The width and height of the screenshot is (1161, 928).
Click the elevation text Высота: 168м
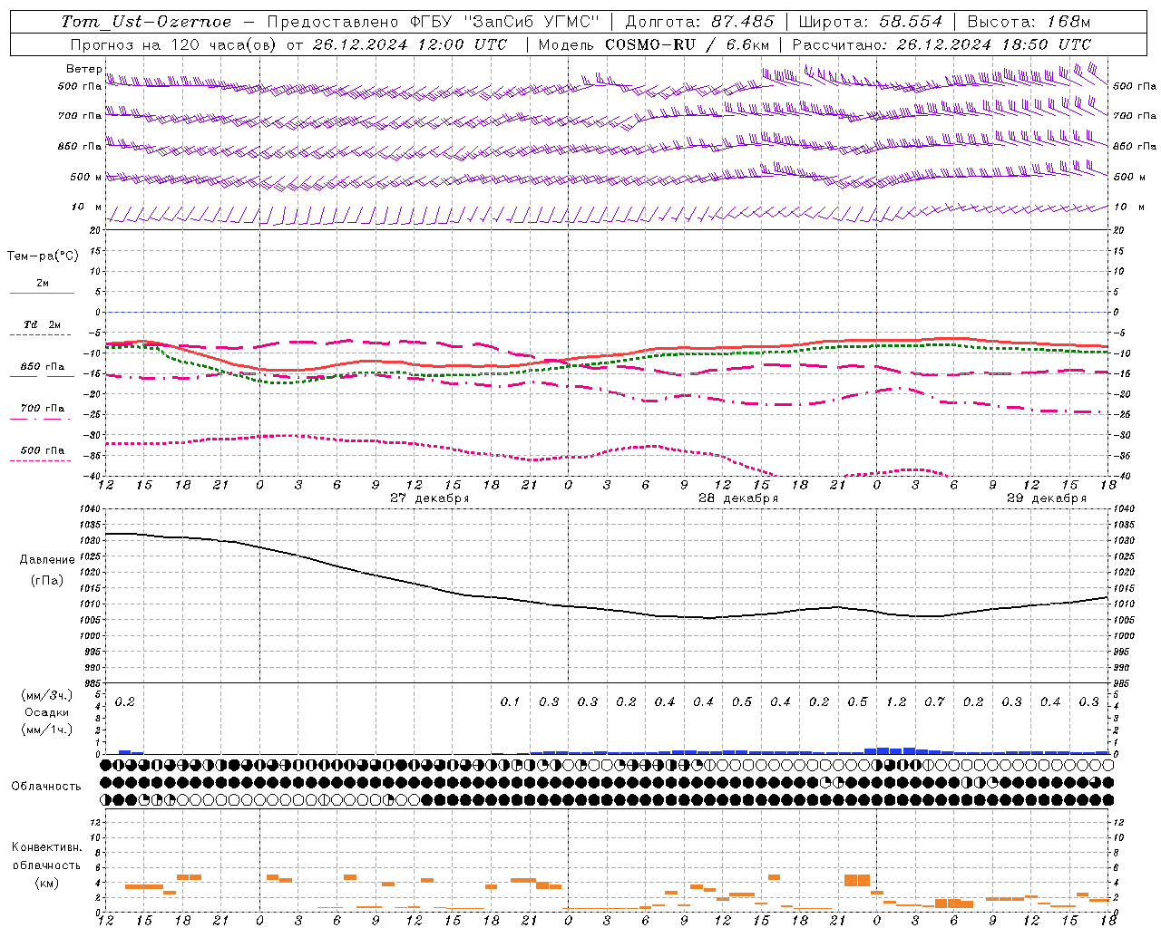[x=1029, y=22]
